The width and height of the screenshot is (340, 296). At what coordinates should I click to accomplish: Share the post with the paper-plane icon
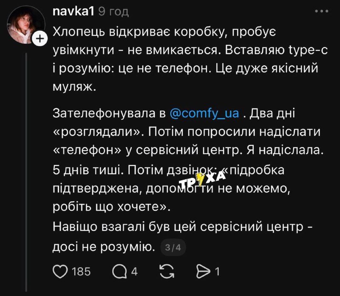[205, 271]
